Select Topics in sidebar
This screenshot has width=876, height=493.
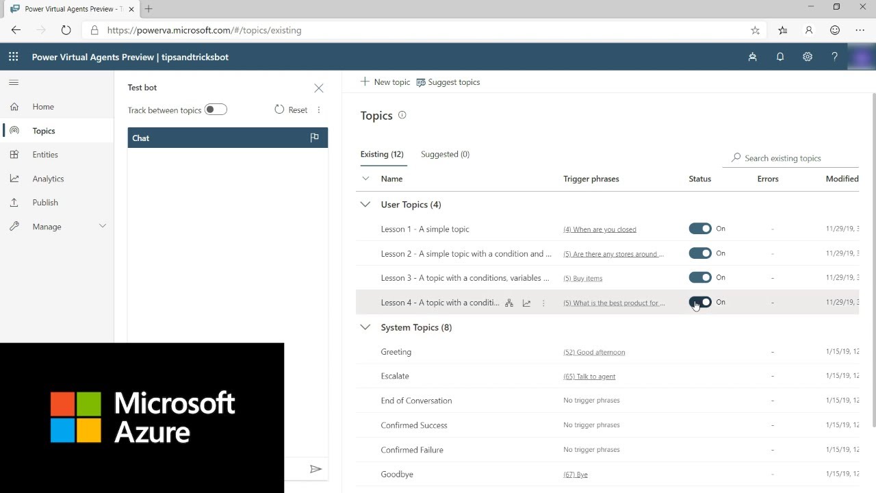click(x=44, y=131)
